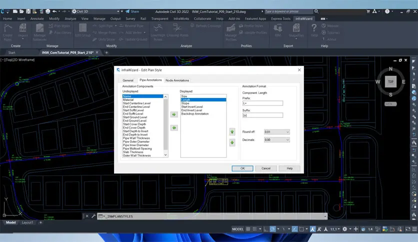Click the Plot printer icon

coord(47,11)
